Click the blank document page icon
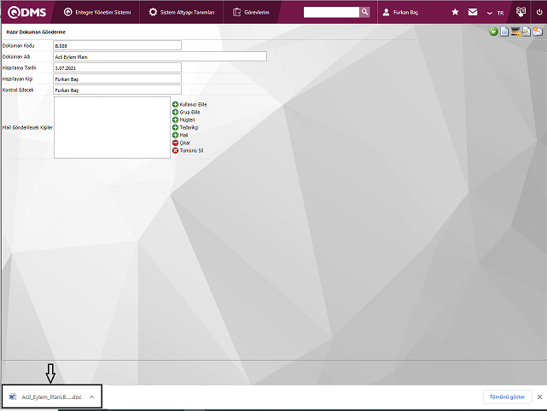 504,32
